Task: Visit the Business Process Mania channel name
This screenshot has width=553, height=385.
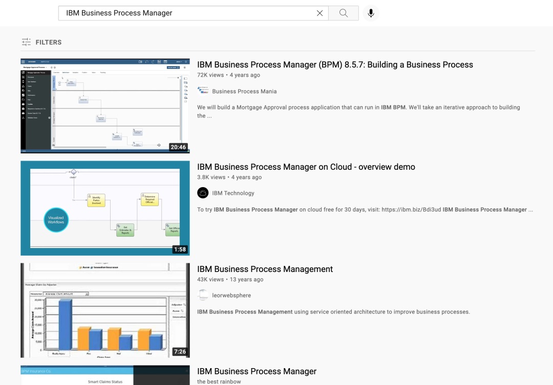Action: 244,91
